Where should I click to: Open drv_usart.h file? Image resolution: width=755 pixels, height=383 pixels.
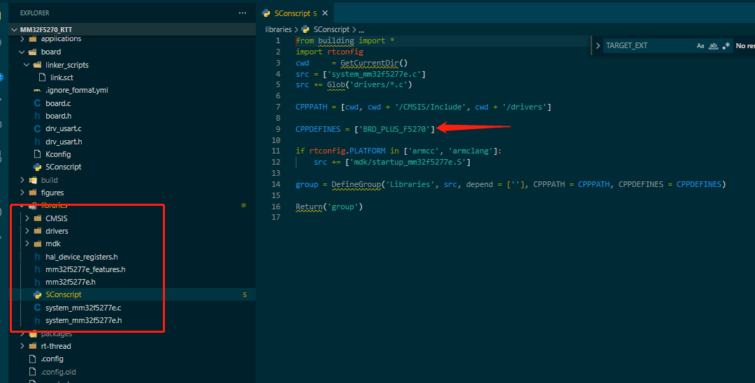pyautogui.click(x=64, y=142)
